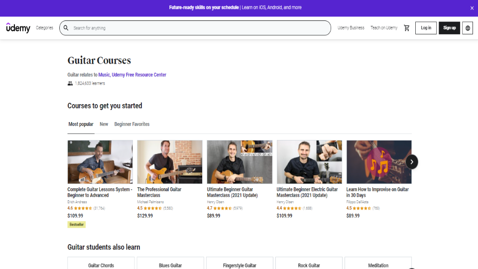This screenshot has width=478, height=269.
Task: Click instructor name Filippo Dall'Asta
Action: (x=358, y=202)
